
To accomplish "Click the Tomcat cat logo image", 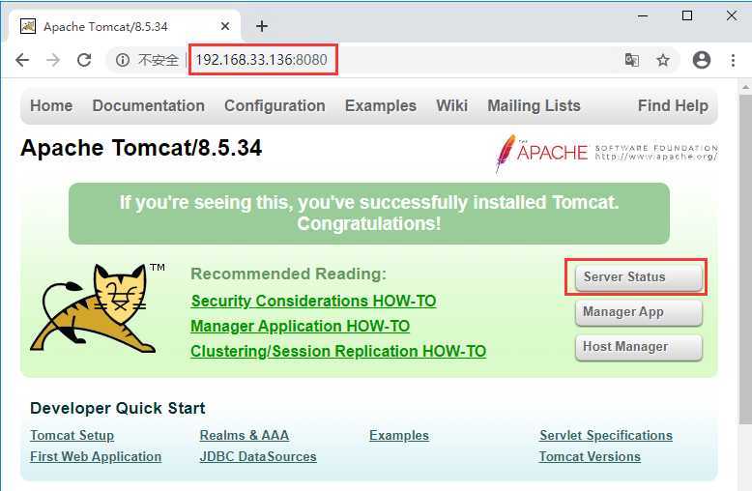I will [x=98, y=308].
